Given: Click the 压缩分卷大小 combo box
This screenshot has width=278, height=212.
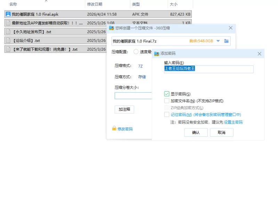Looking at the screenshot, I should point(133,96).
